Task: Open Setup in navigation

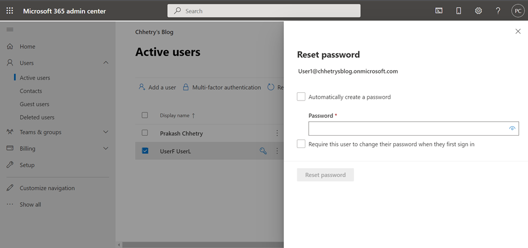Action: pyautogui.click(x=27, y=165)
